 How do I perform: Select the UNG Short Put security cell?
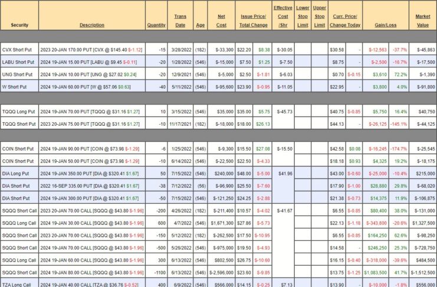click(x=19, y=75)
